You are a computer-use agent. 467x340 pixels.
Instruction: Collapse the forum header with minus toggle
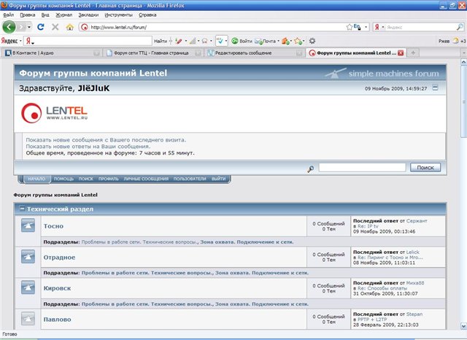pyautogui.click(x=435, y=88)
